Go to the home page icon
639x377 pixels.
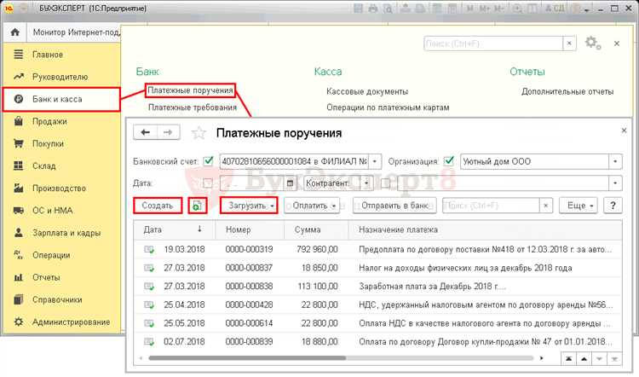point(15,32)
